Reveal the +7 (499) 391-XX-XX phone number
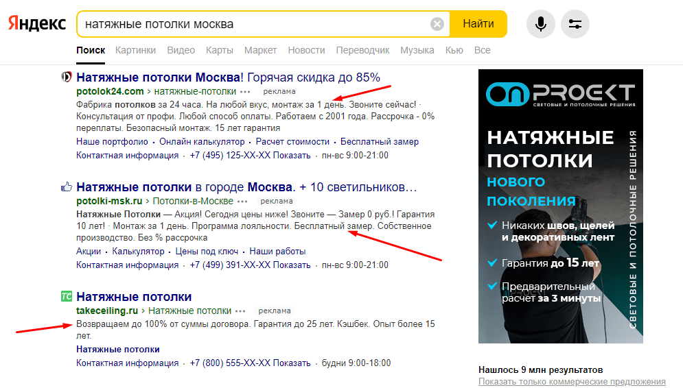This screenshot has height=388, width=683. point(250,265)
